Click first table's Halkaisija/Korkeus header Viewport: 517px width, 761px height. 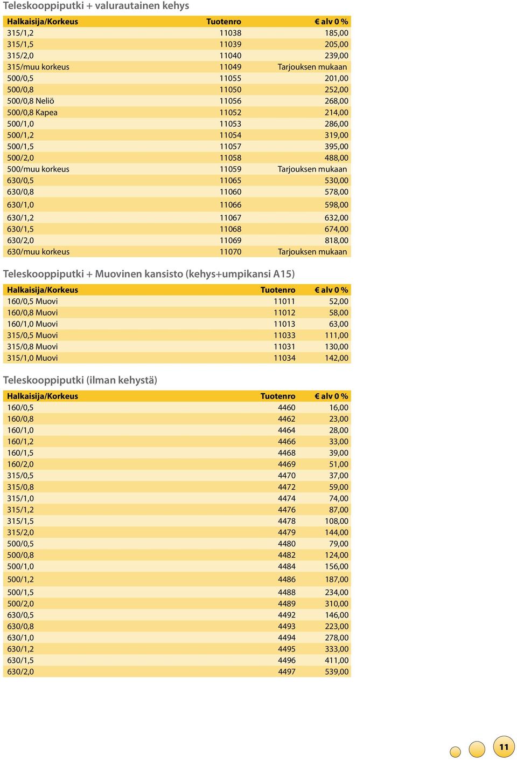click(x=43, y=22)
